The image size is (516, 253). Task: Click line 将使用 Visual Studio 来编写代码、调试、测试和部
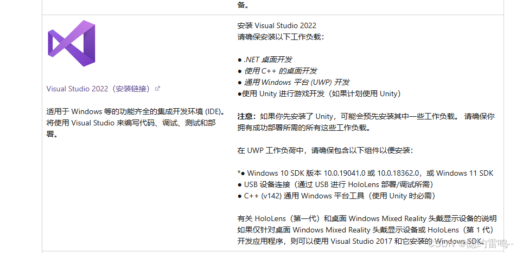(x=131, y=123)
